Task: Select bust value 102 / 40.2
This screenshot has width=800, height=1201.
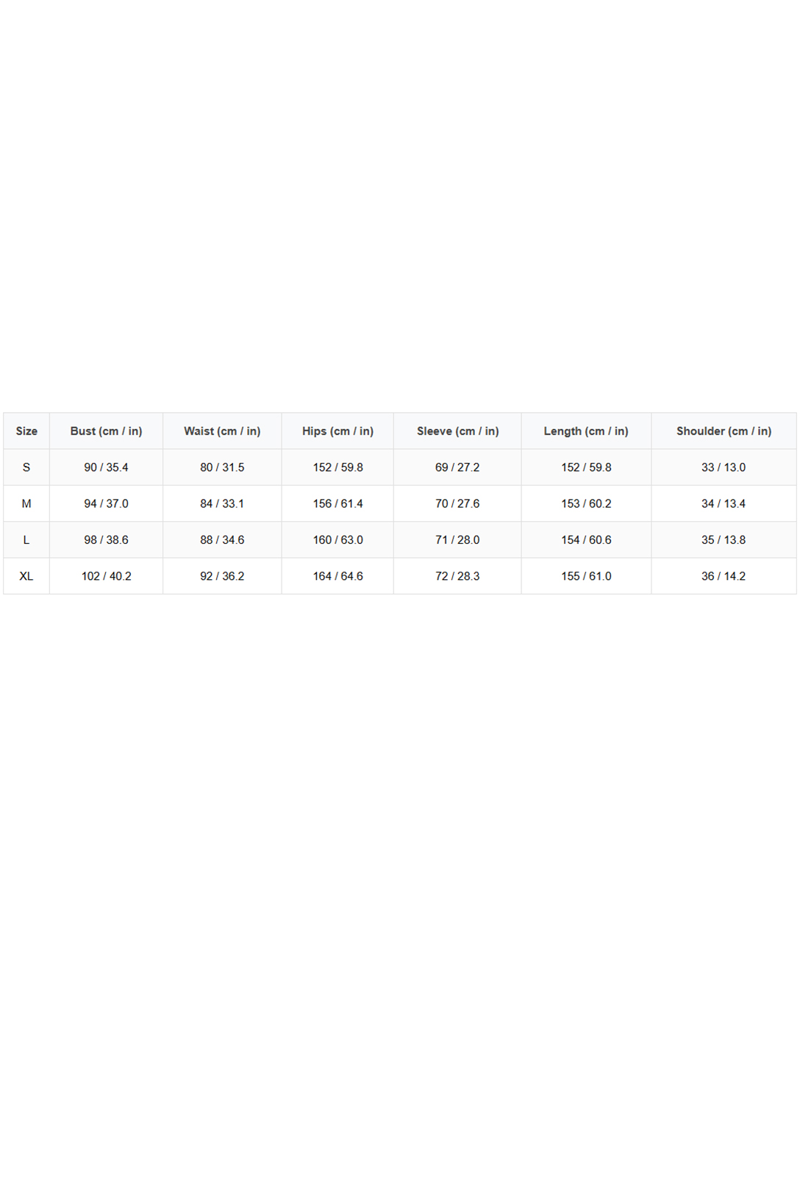Action: 106,576
